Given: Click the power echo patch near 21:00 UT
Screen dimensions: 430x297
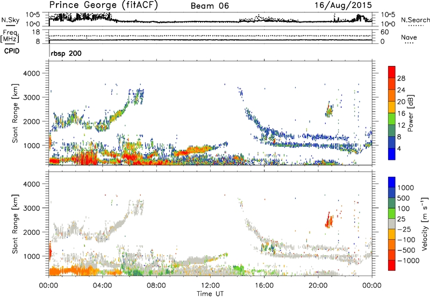Looking at the screenshot, I should coord(329,109).
